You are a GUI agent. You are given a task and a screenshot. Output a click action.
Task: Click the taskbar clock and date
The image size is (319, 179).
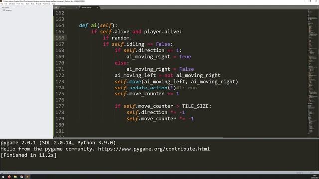click(x=315, y=177)
